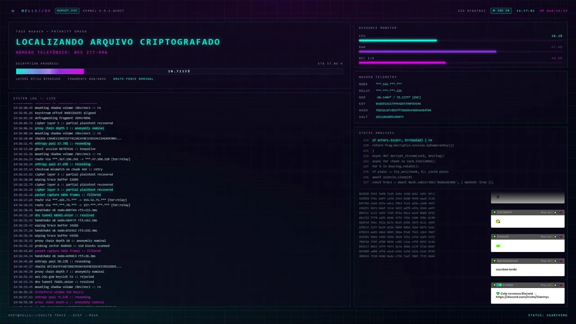The height and width of the screenshot is (324, 576).
Task: Click the HELLS//OS title text
Action: pos(36,10)
